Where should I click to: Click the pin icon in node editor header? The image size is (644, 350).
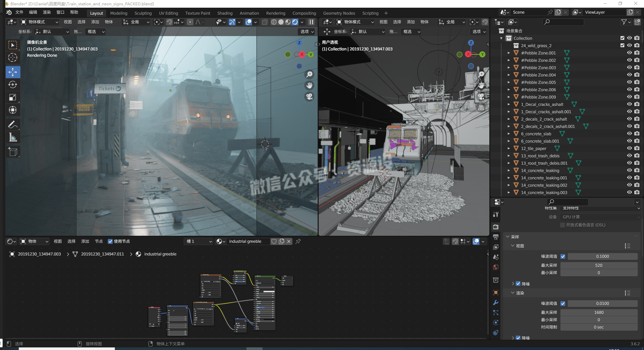[x=298, y=241]
